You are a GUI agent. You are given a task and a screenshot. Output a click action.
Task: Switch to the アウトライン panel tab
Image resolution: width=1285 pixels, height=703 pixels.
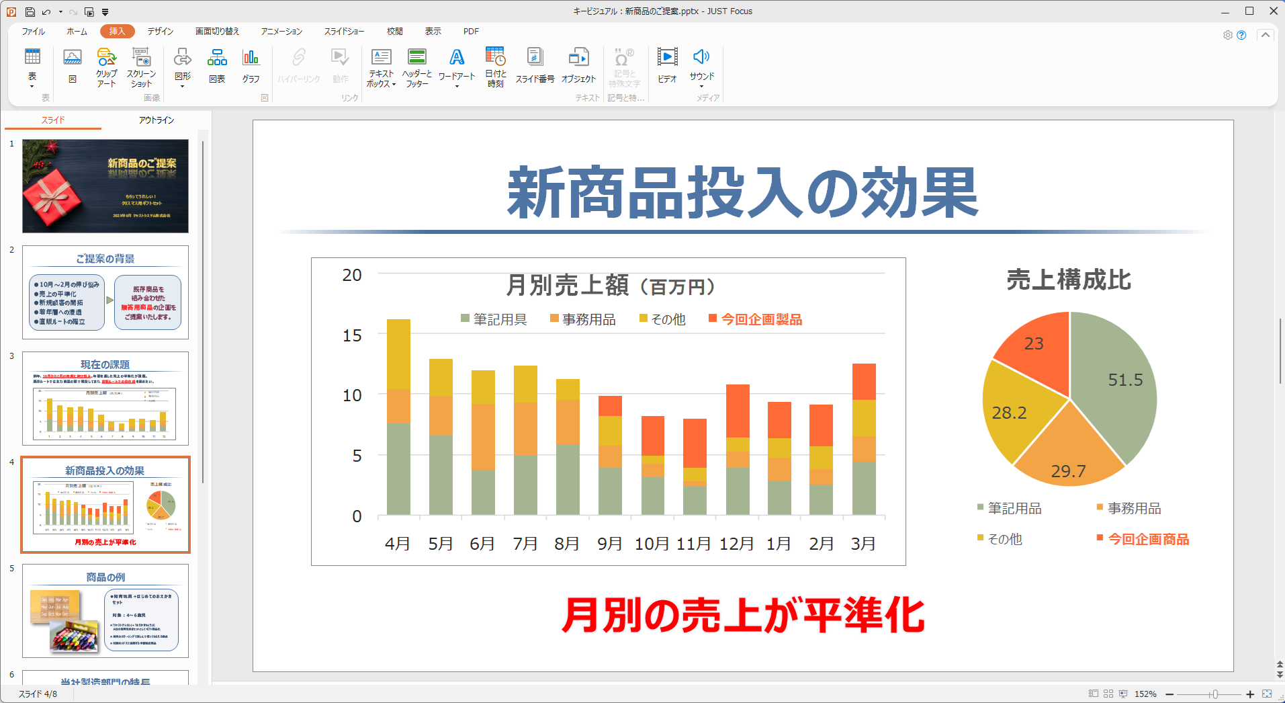coord(157,120)
